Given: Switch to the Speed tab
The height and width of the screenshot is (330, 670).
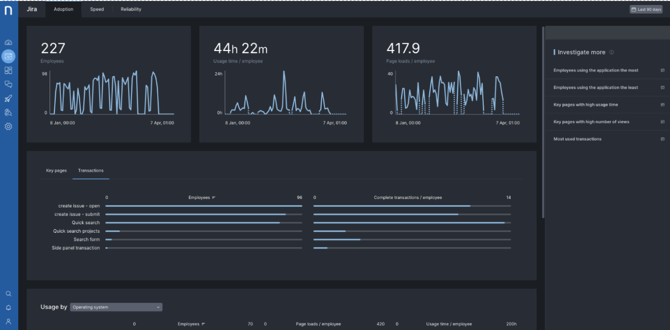Looking at the screenshot, I should click(97, 10).
